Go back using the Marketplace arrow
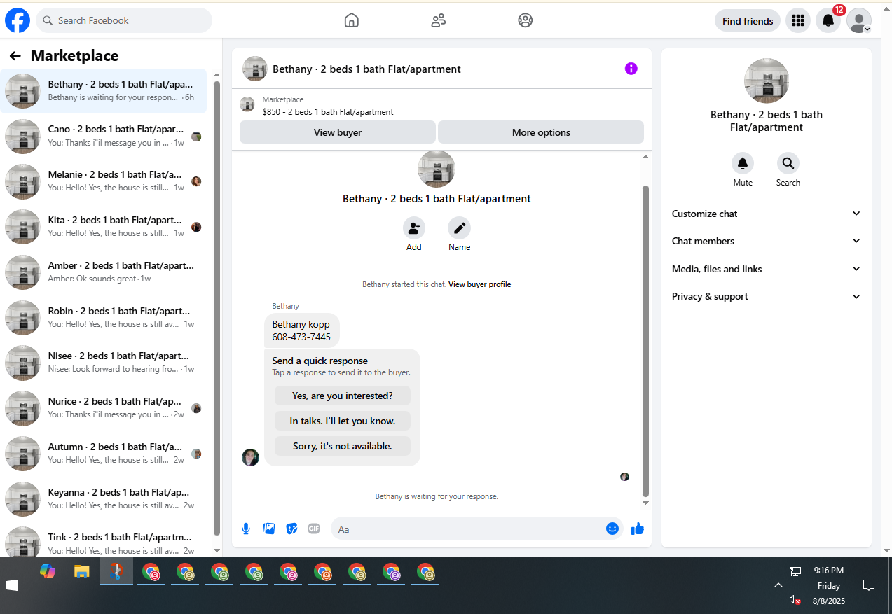 pyautogui.click(x=15, y=56)
